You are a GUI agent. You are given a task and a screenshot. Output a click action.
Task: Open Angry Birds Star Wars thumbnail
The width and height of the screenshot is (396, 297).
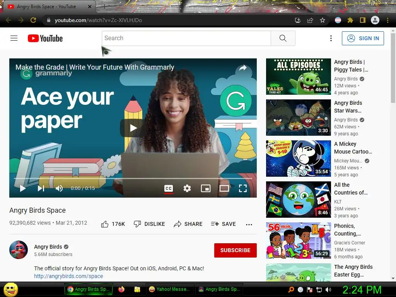pos(298,118)
